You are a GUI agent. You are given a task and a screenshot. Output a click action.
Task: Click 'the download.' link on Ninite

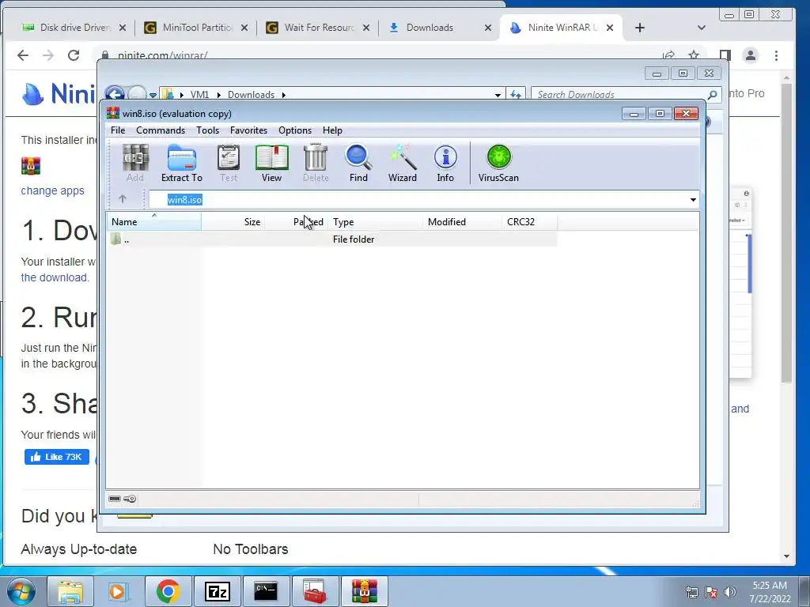click(x=55, y=277)
